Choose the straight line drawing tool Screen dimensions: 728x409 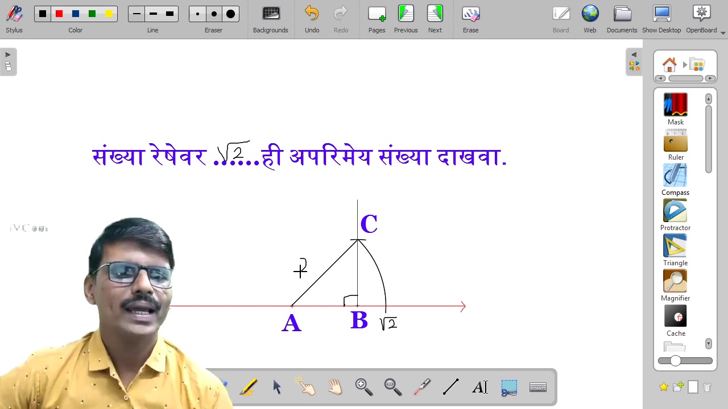[450, 387]
